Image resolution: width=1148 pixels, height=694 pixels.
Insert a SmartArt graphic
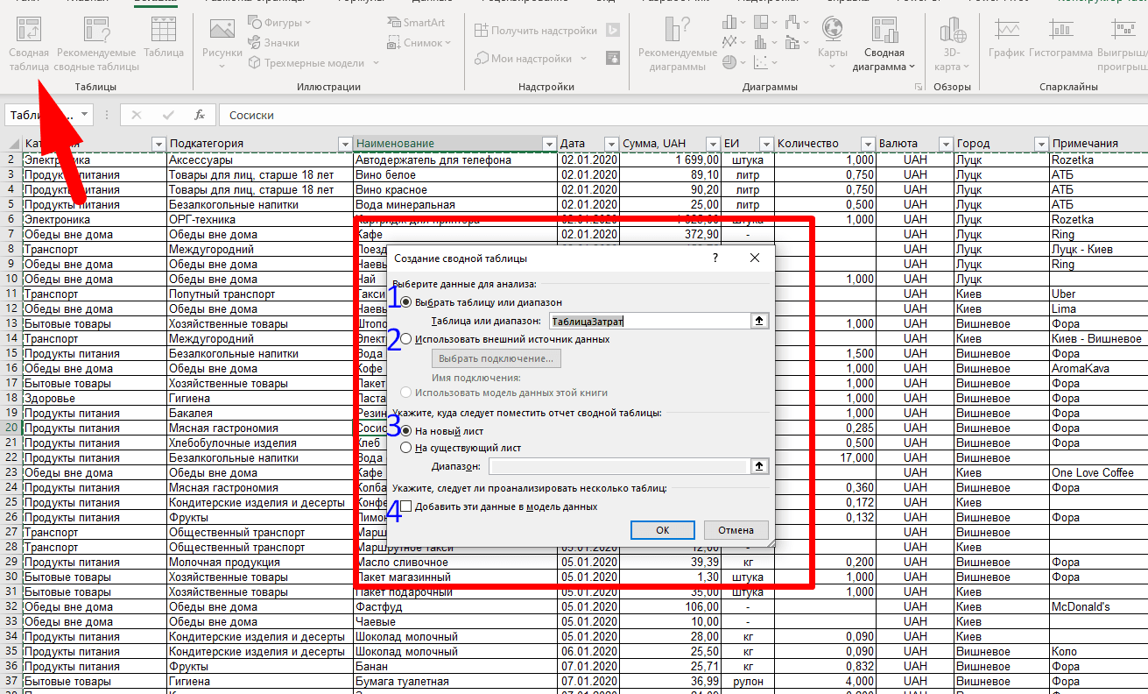click(416, 22)
